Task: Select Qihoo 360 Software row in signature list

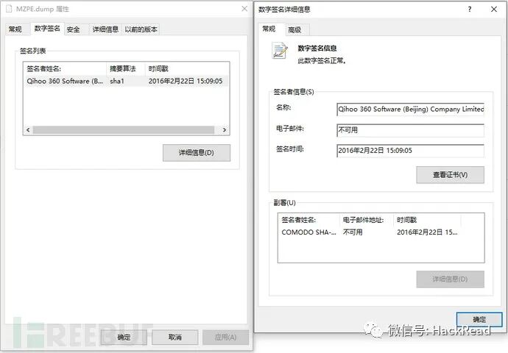Action: pos(127,81)
